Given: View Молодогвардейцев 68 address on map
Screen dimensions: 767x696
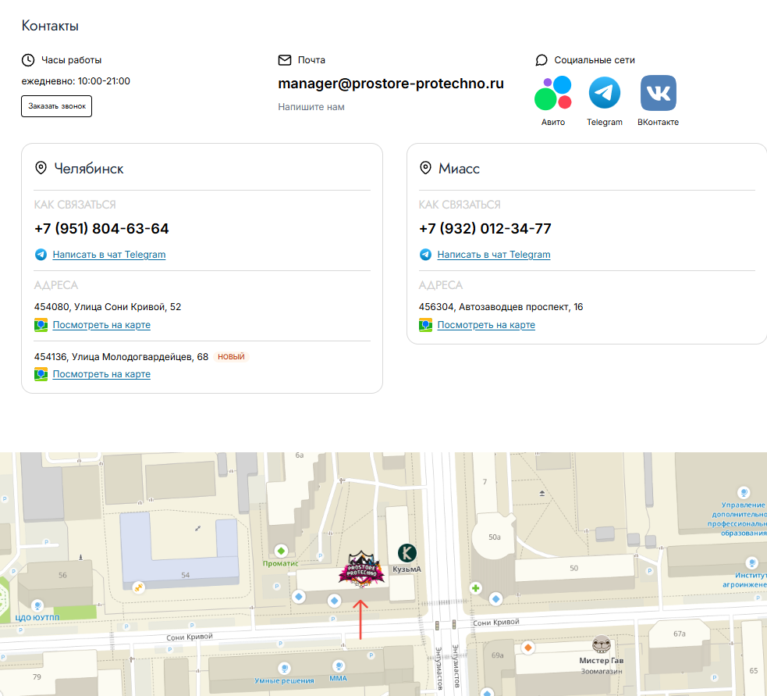Looking at the screenshot, I should tap(101, 374).
